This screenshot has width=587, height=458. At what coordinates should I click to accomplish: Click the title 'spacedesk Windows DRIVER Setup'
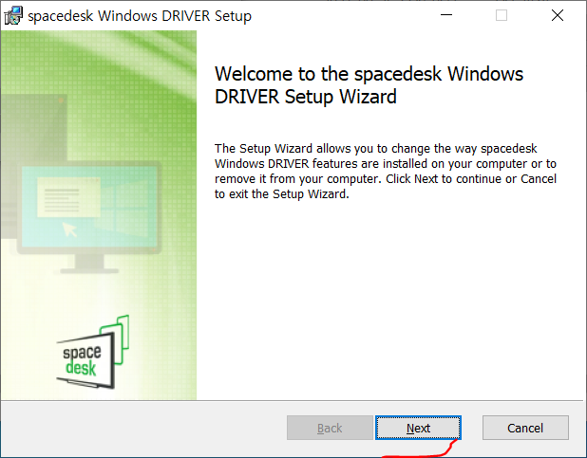click(x=140, y=16)
